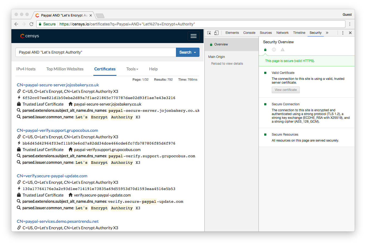
Task: Open Chrome's three-dot menu beside address bar
Action: coord(350,24)
